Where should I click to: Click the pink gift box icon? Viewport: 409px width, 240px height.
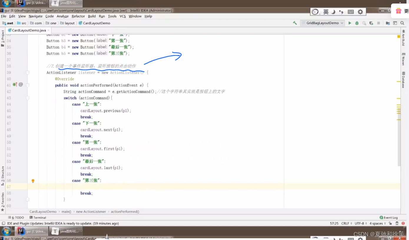[398, 11]
